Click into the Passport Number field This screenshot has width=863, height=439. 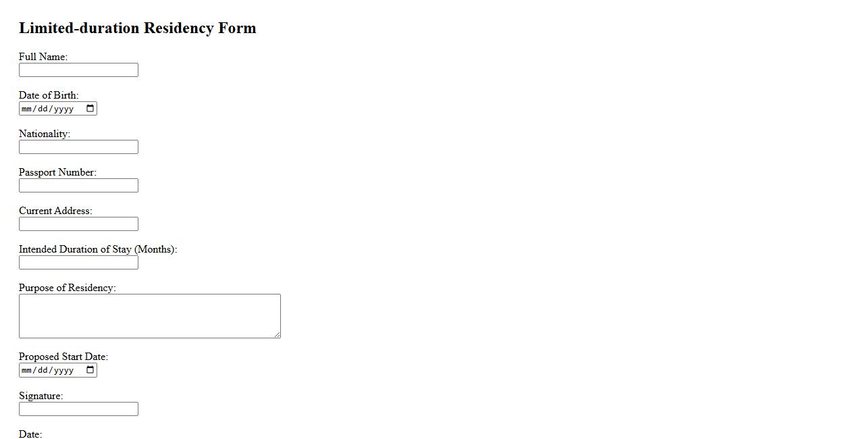click(78, 186)
